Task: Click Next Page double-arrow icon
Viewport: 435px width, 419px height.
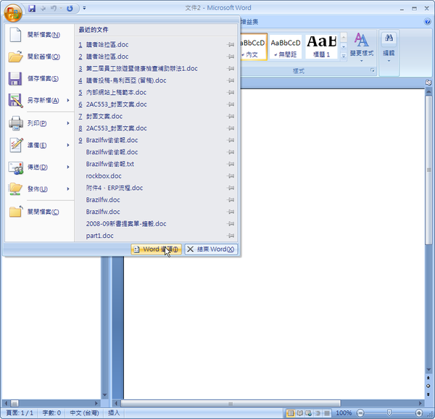Action: (x=428, y=394)
